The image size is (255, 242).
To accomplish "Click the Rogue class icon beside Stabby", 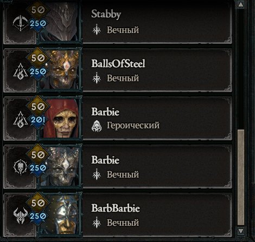I will (x=20, y=23).
